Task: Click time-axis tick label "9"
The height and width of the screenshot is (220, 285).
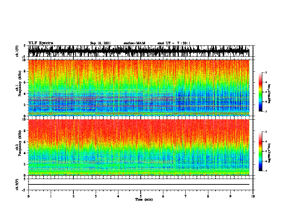Action: click(x=230, y=196)
